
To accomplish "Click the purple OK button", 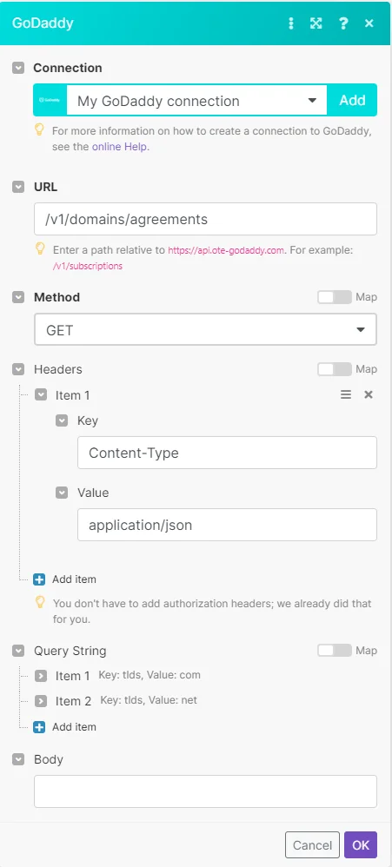I will [361, 845].
